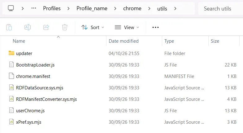Click JS File type of BootstrapLoader.js
Image resolution: width=243 pixels, height=133 pixels.
171,65
